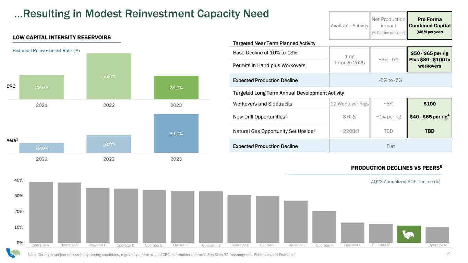Click the '~1% per rig' cell
This screenshot has height=263, width=468.
pos(388,117)
